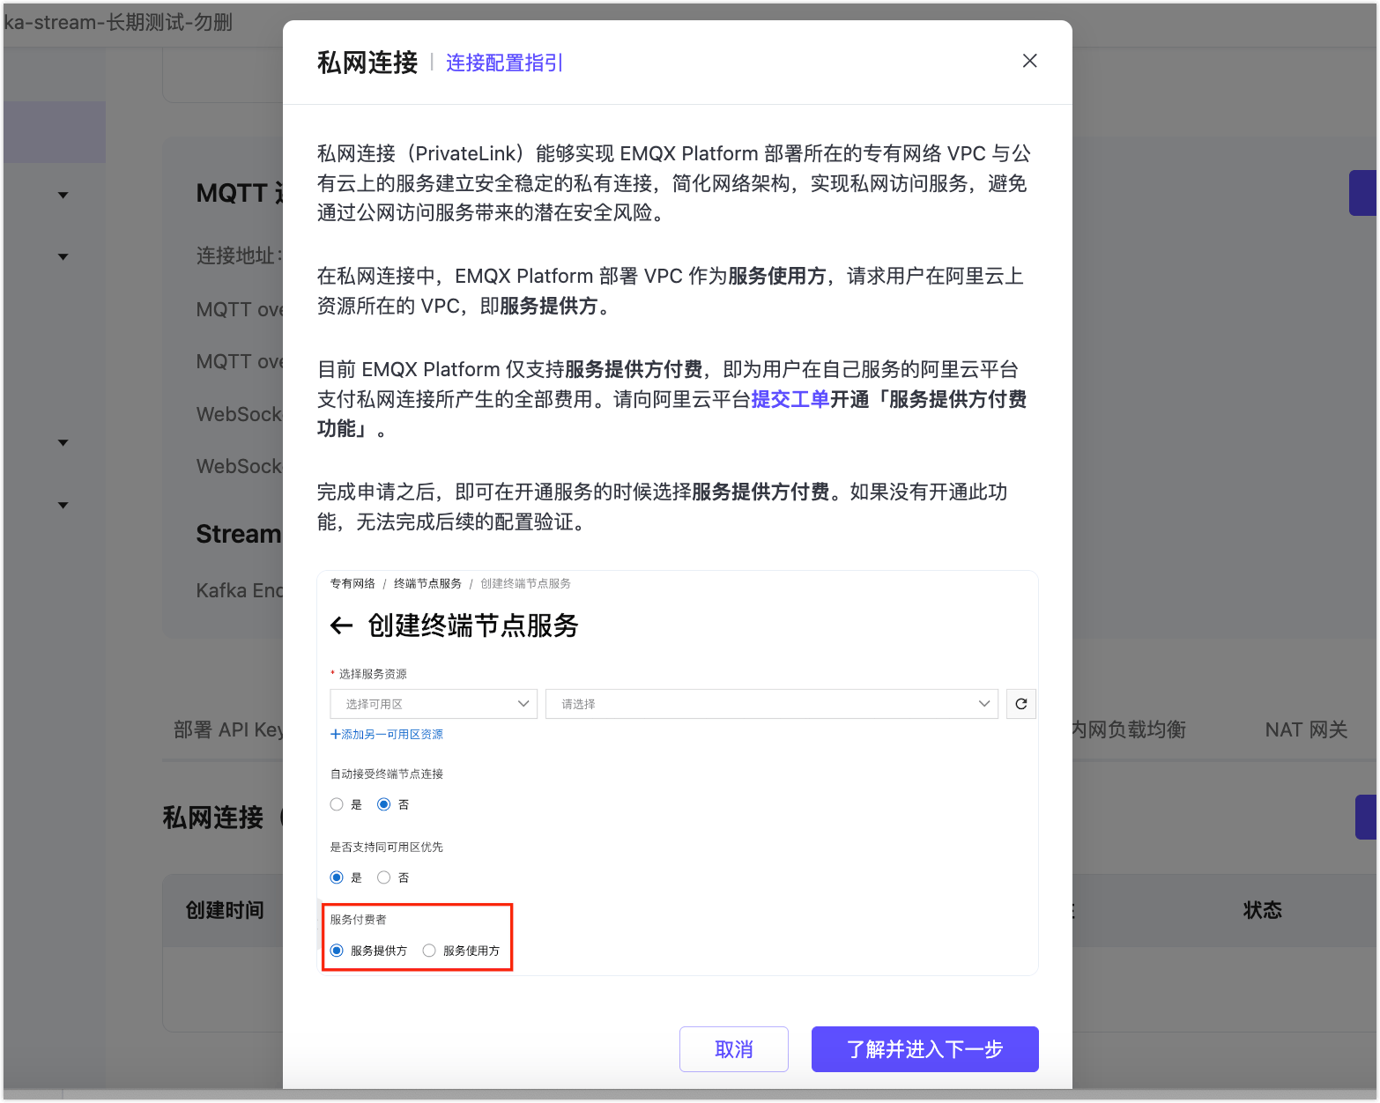Click the 取消 button
1380x1103 pixels.
coord(733,1049)
